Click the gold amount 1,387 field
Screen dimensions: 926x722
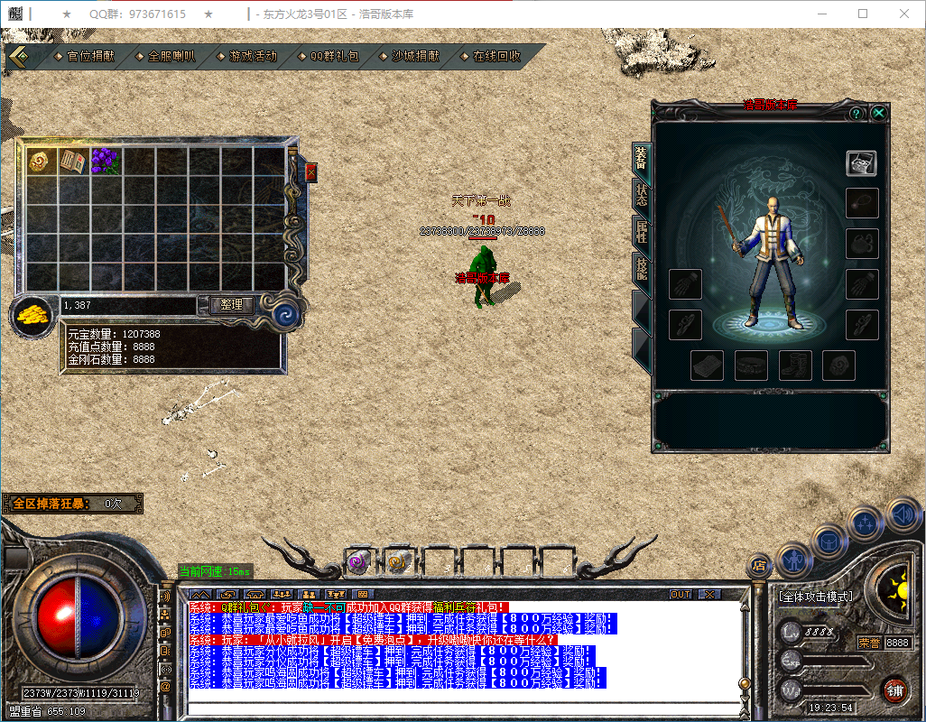click(x=129, y=305)
